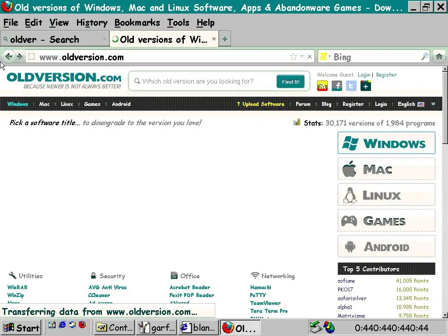Open the Facebook icon on OldVersion
The height and width of the screenshot is (336, 448).
coord(337,86)
